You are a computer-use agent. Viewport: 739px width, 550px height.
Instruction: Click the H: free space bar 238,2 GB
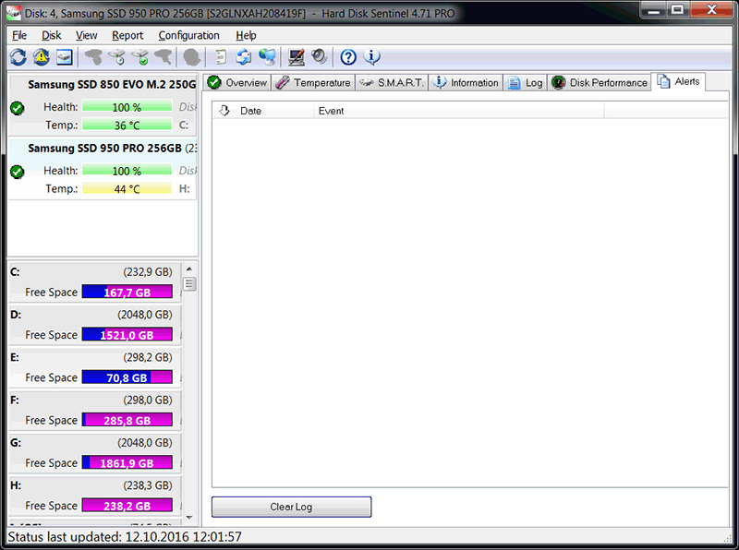pyautogui.click(x=127, y=506)
